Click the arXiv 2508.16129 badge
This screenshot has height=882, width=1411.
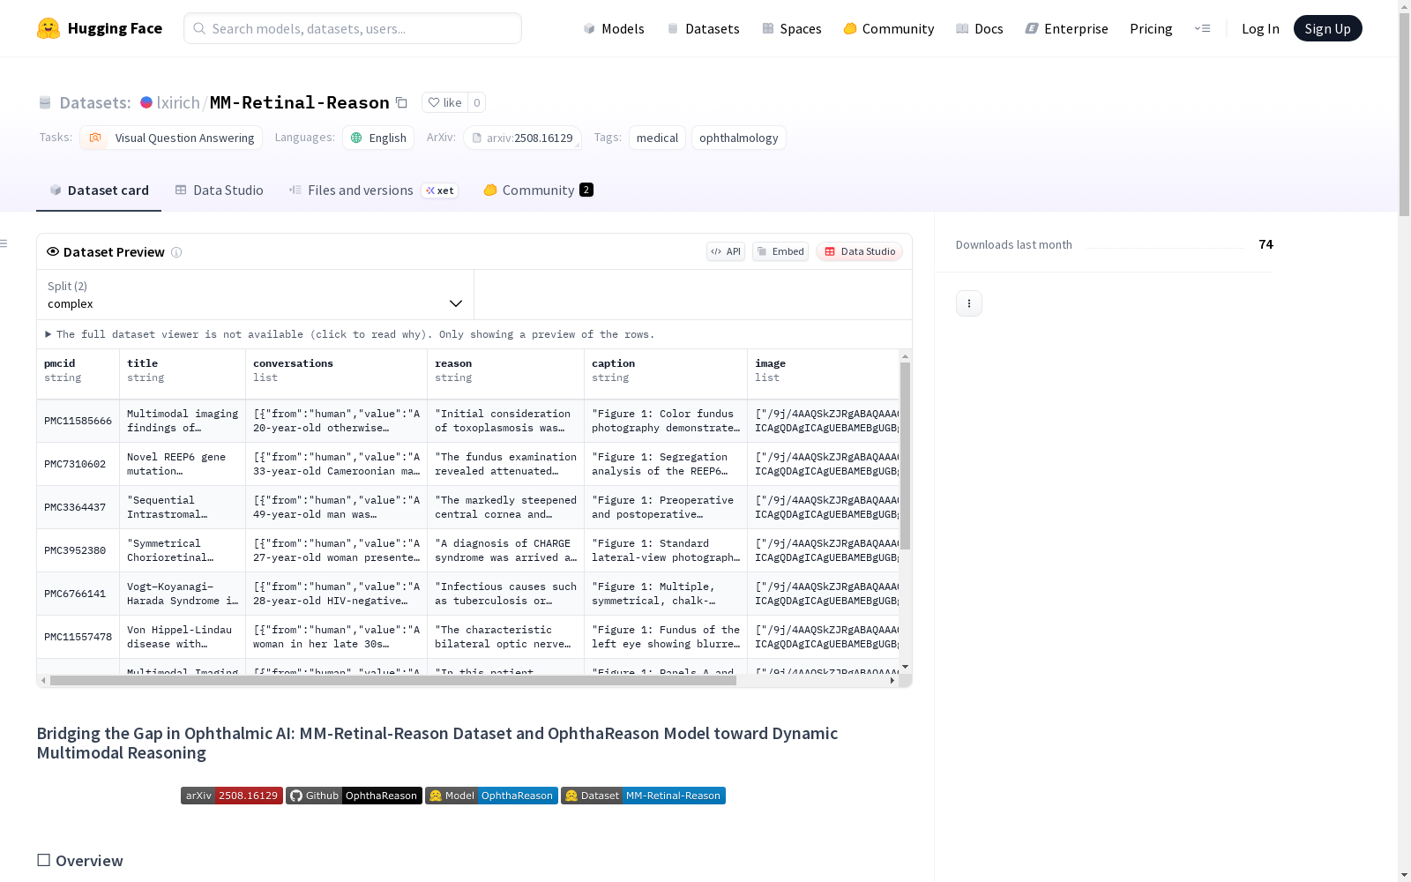[232, 796]
